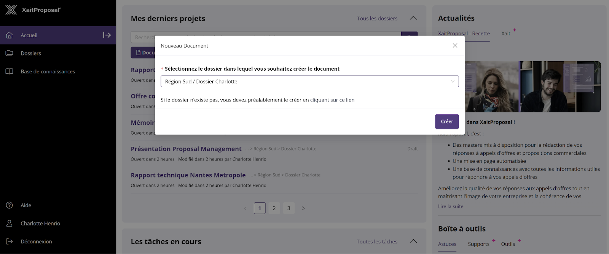Open the Dossiers folder icon
The width and height of the screenshot is (609, 254).
click(10, 53)
